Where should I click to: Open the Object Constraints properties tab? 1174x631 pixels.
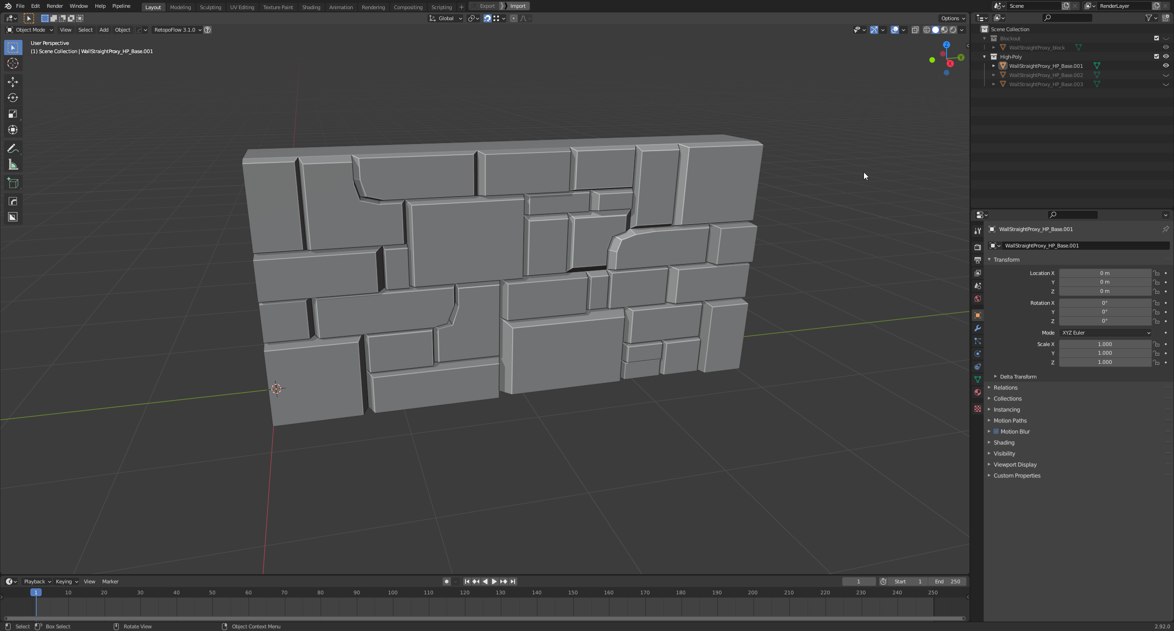[x=978, y=367]
